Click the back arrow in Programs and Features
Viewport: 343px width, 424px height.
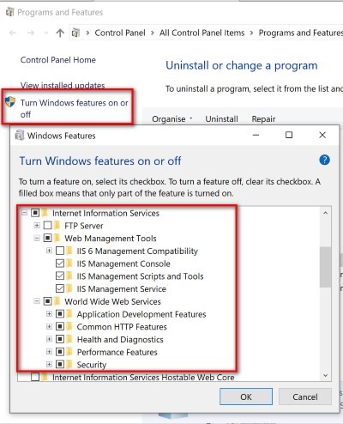13,33
